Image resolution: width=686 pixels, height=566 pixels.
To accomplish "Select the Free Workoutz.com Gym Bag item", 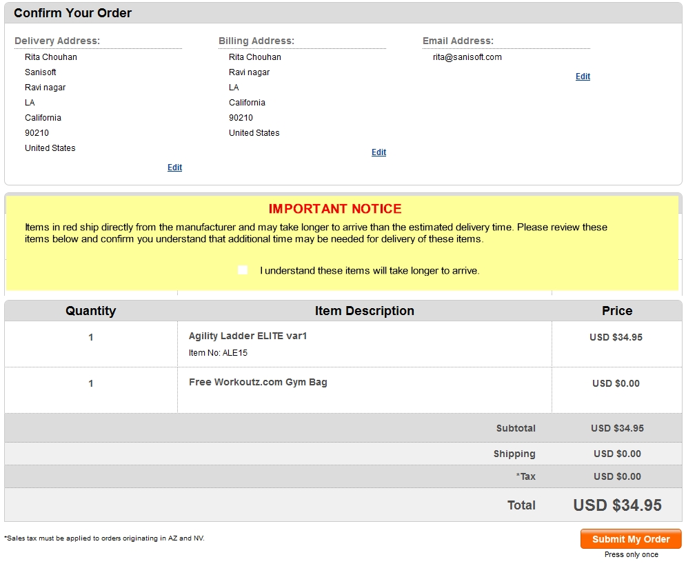I will pyautogui.click(x=258, y=383).
